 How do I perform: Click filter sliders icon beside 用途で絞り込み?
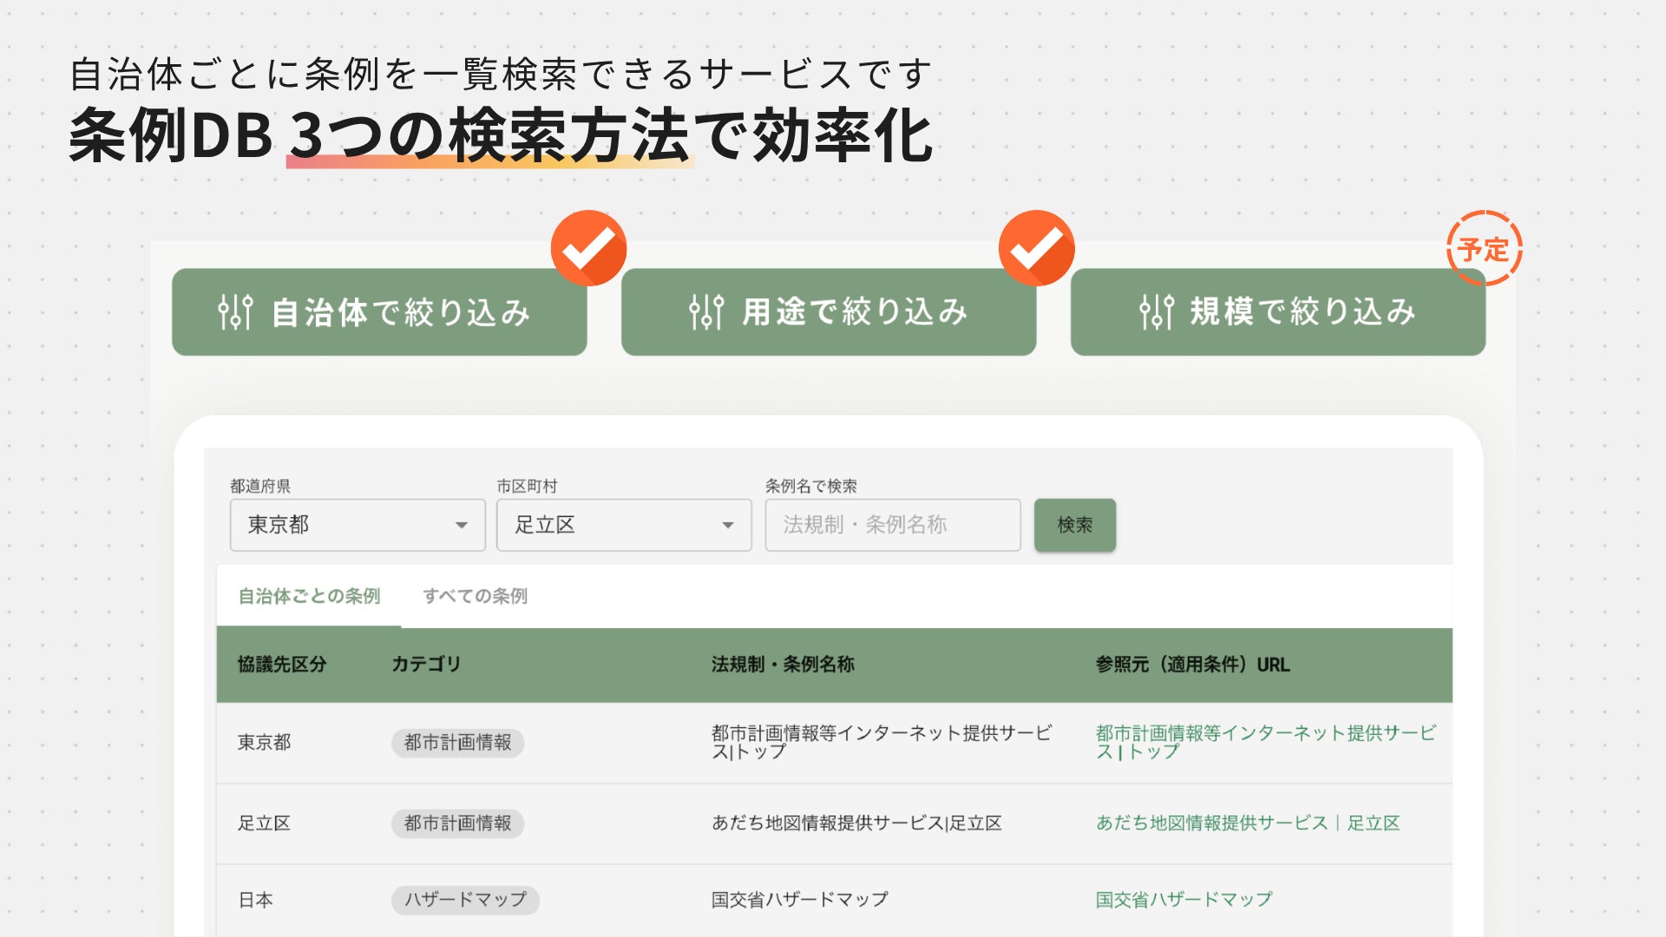pyautogui.click(x=706, y=312)
